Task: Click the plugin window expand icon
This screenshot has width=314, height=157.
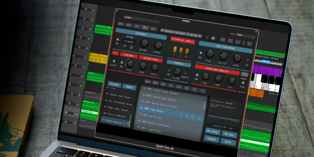Action: (x=256, y=31)
